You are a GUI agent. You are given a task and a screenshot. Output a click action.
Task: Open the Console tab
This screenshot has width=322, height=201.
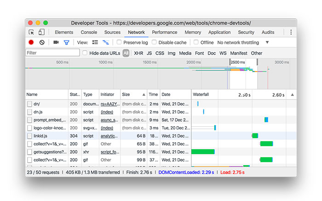(89, 32)
